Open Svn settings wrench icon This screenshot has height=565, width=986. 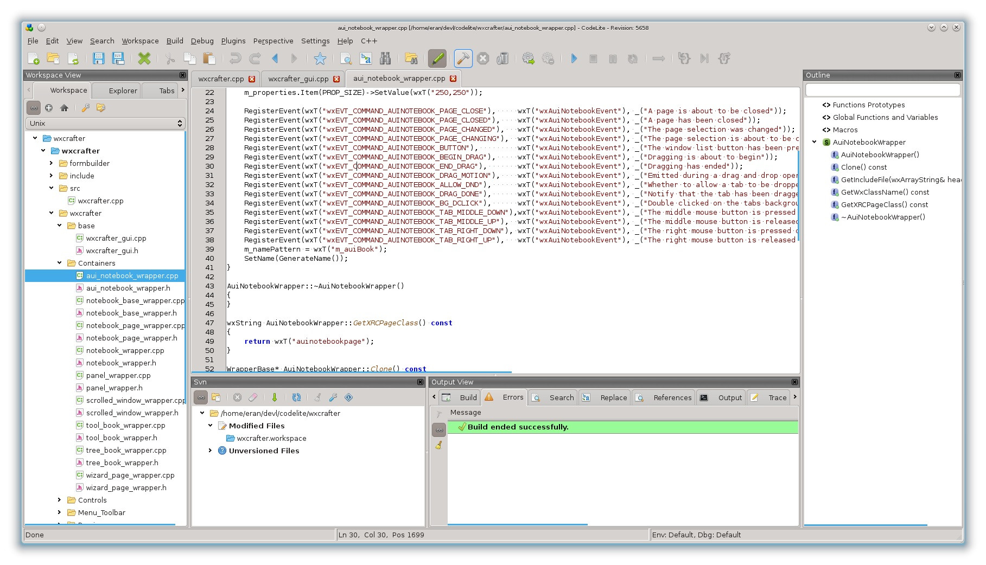pyautogui.click(x=333, y=397)
